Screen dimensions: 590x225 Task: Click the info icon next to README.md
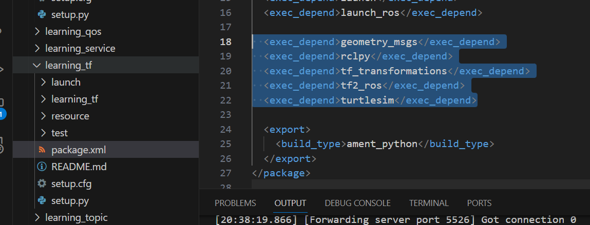(x=42, y=167)
